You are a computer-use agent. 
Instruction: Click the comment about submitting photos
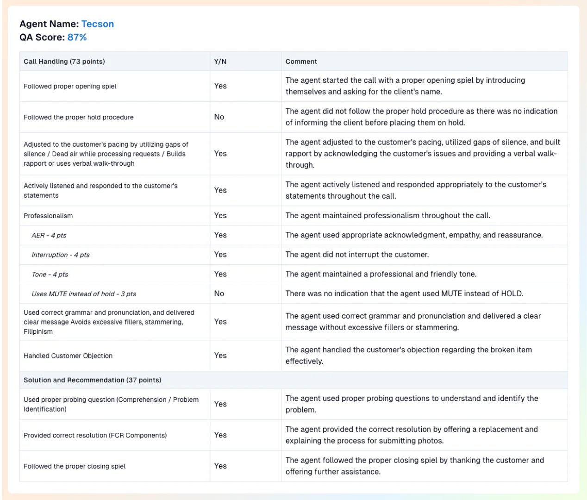pyautogui.click(x=412, y=435)
